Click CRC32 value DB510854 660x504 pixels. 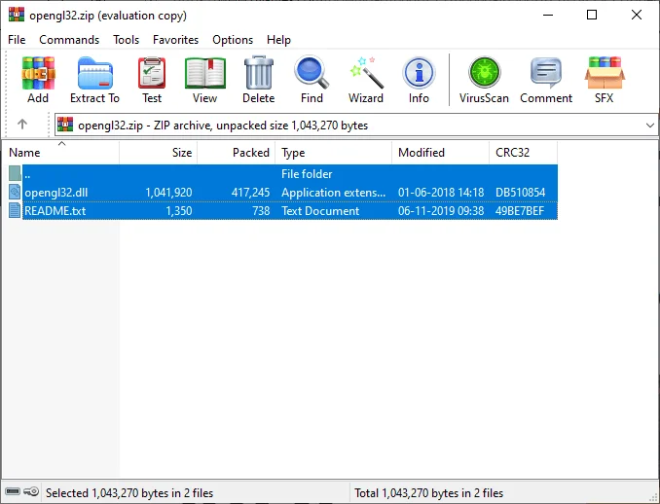coord(520,193)
